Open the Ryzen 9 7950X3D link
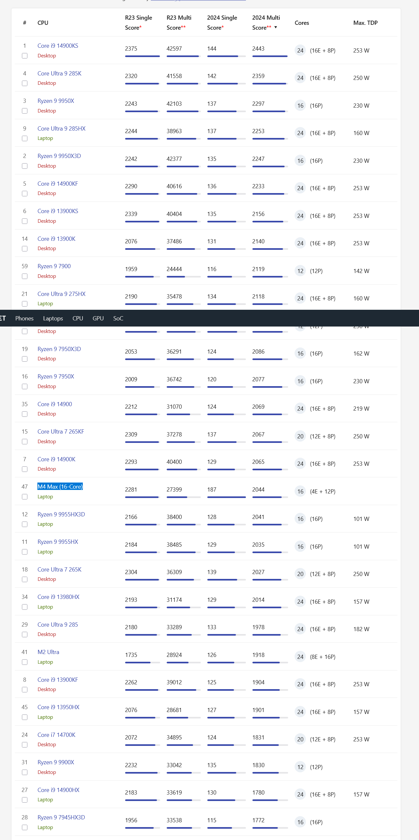 point(59,349)
